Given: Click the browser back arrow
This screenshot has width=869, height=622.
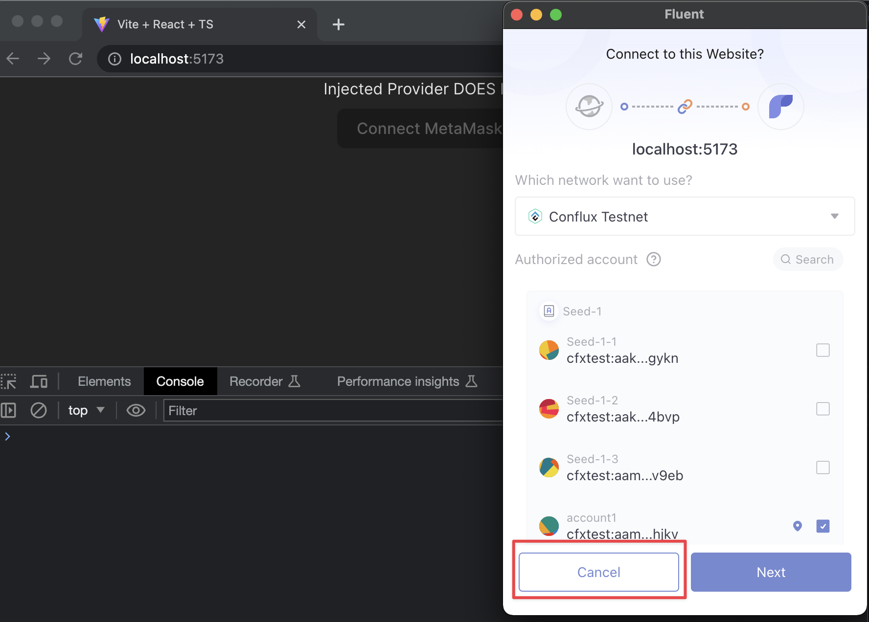Looking at the screenshot, I should (x=13, y=59).
